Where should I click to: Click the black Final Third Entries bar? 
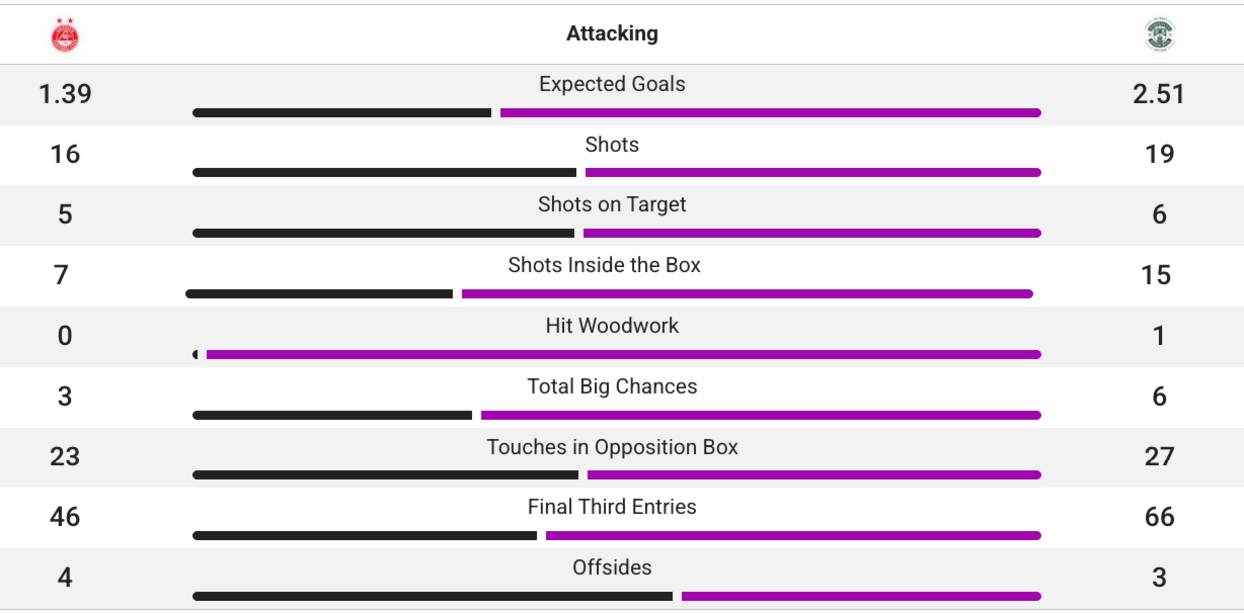pyautogui.click(x=365, y=536)
